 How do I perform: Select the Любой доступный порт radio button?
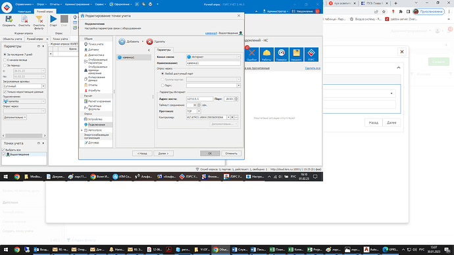click(163, 74)
